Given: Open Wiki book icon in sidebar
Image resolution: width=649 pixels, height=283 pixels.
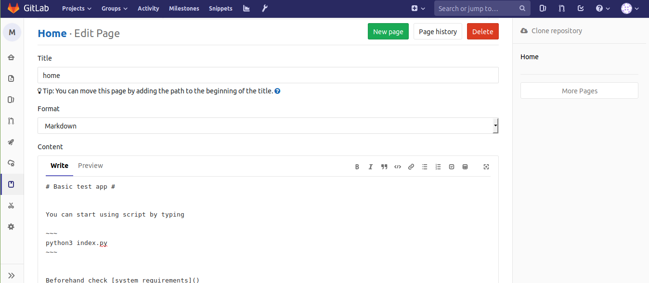Looking at the screenshot, I should 12,184.
